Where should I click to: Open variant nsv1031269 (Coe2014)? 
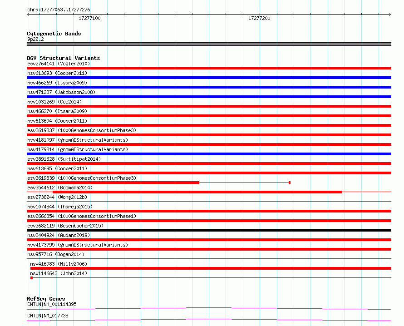(54, 102)
